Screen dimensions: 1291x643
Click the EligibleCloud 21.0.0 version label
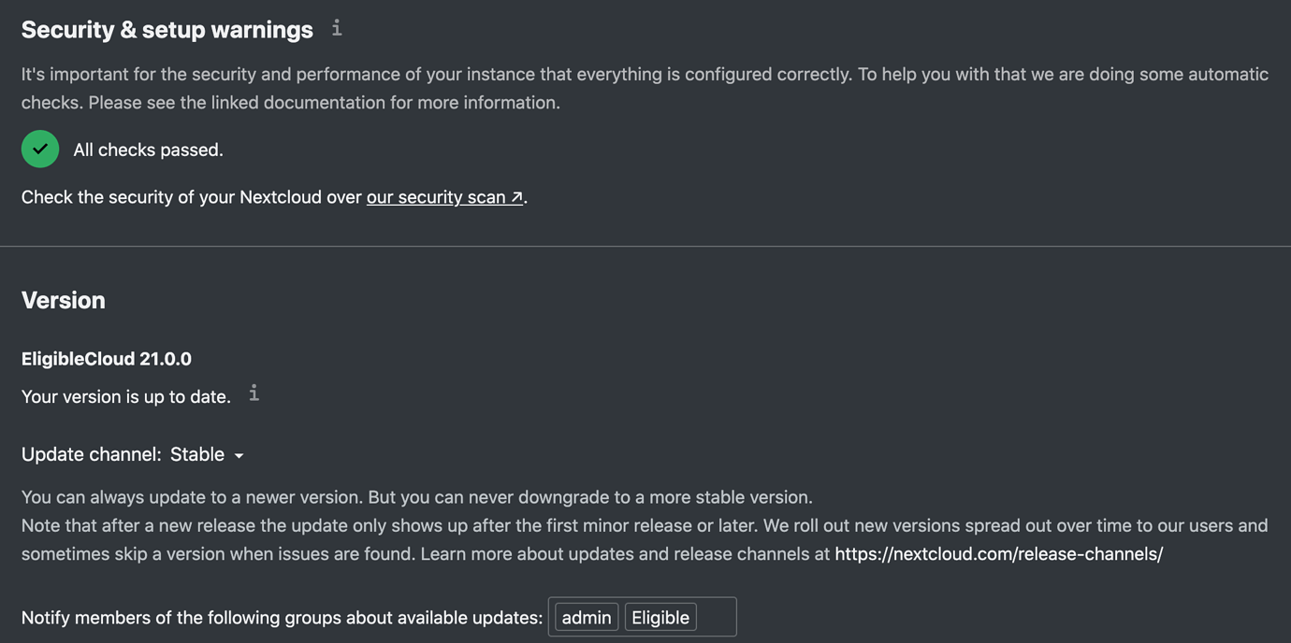pyautogui.click(x=106, y=358)
